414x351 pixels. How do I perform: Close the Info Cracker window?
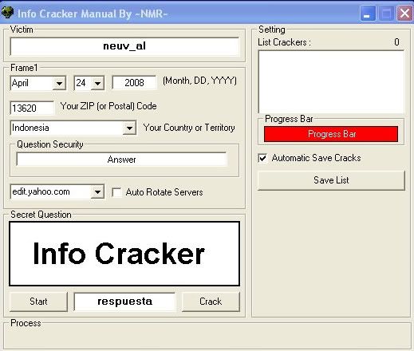coord(404,13)
